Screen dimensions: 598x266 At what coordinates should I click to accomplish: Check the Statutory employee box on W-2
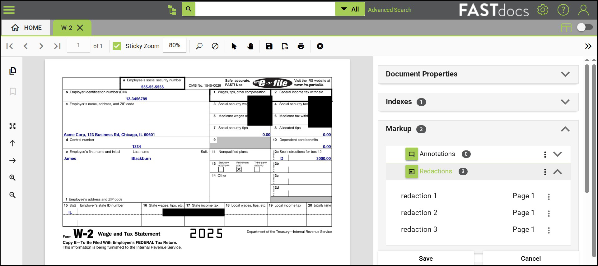pos(221,170)
